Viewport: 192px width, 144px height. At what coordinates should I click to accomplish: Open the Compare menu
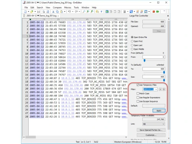pyautogui.click(x=57, y=7)
